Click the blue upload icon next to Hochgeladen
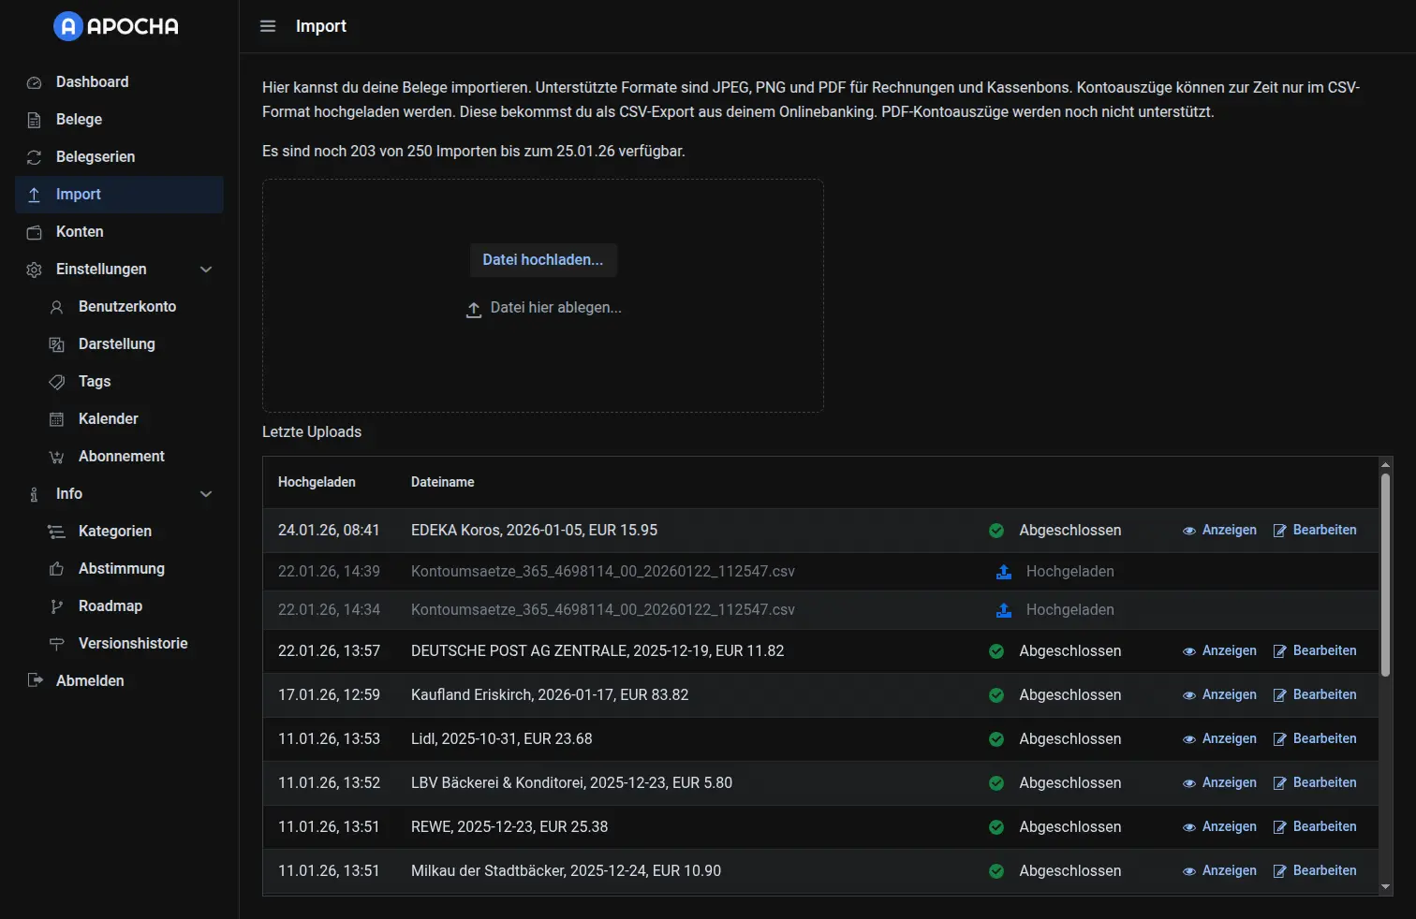 click(x=1003, y=572)
